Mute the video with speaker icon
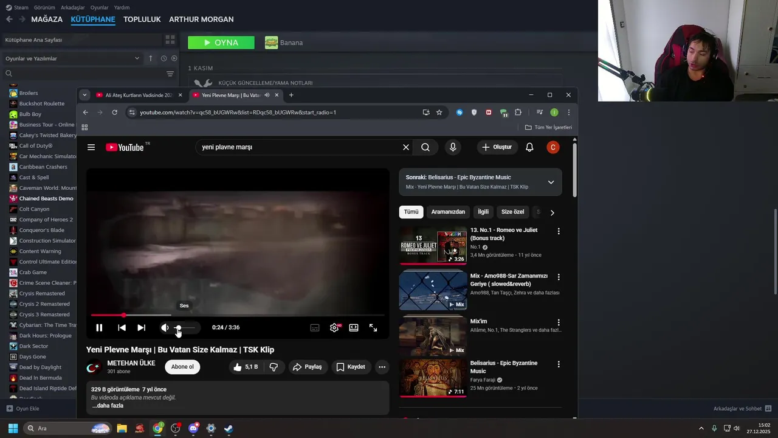 (x=165, y=327)
